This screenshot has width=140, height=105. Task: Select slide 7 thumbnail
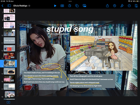click(x=9, y=11)
